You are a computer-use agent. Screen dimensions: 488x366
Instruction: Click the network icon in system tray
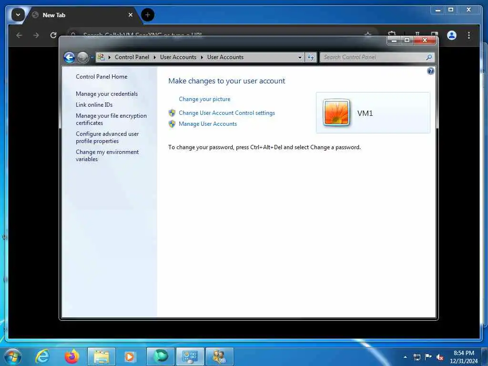[x=417, y=357]
